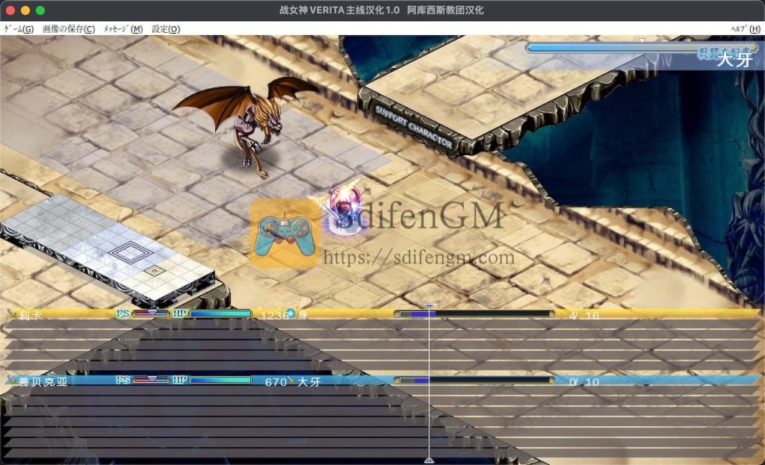This screenshot has width=765, height=465.
Task: Open the 設定(O) menu
Action: pyautogui.click(x=166, y=29)
